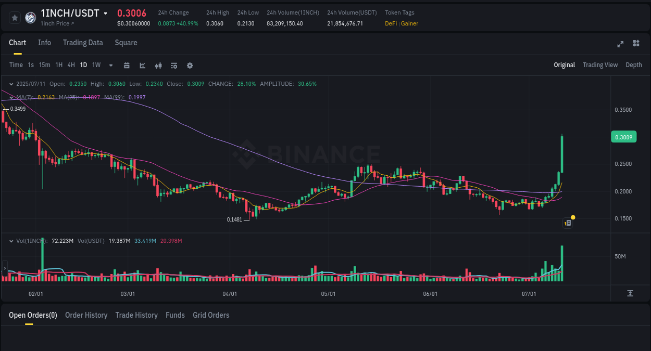The image size is (651, 351).
Task: Open the chart events icon with yellow dot
Action: tap(567, 223)
